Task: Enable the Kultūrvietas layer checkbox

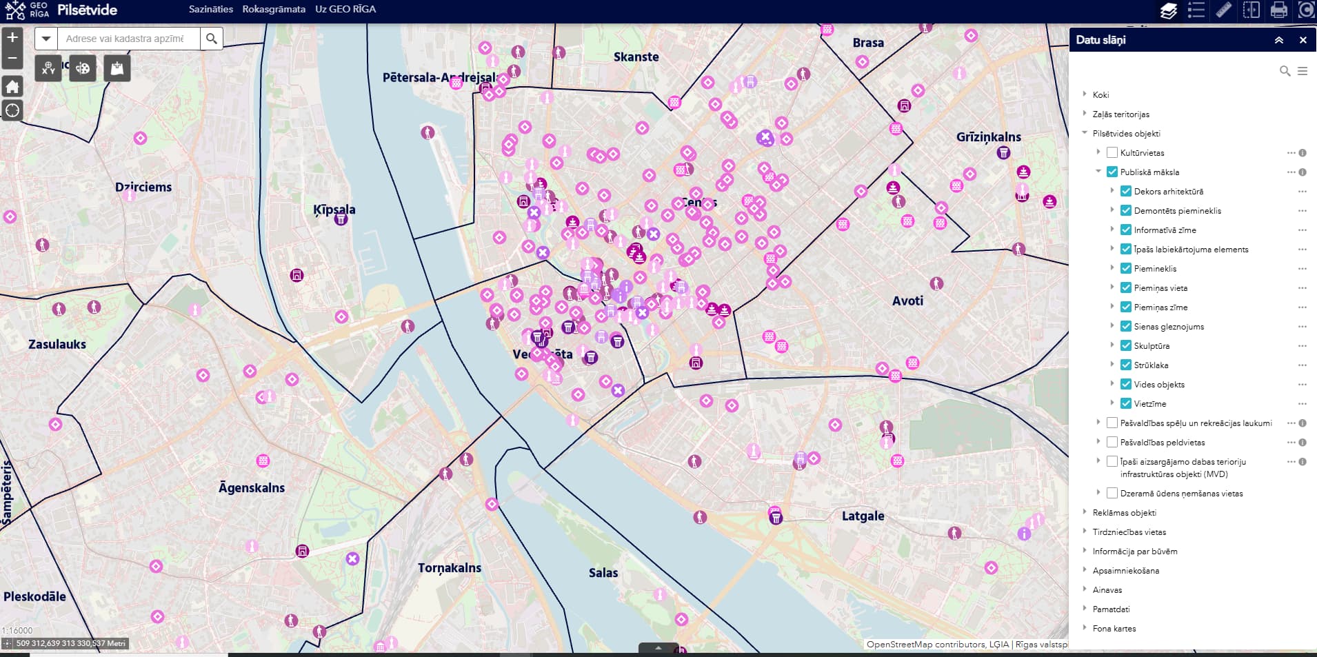Action: coord(1112,152)
